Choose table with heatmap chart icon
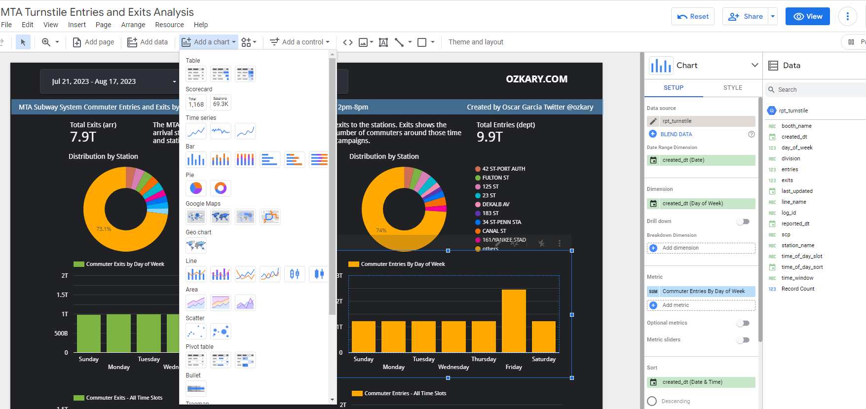This screenshot has height=409, width=866. pyautogui.click(x=245, y=74)
